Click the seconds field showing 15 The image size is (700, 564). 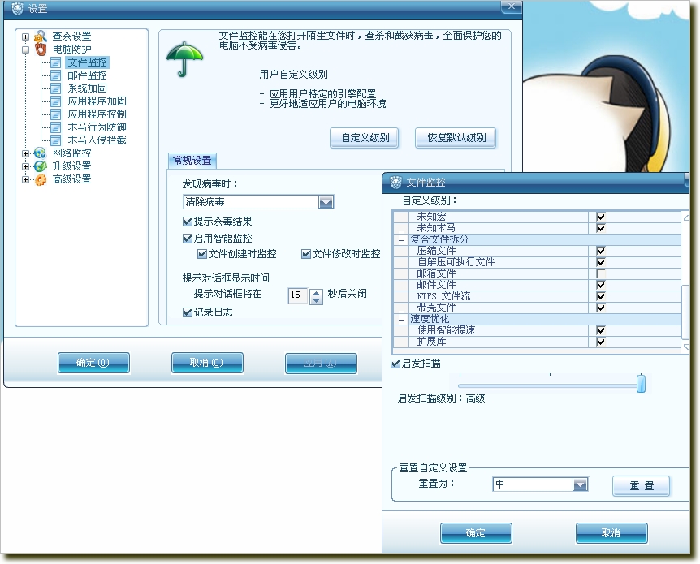(298, 295)
